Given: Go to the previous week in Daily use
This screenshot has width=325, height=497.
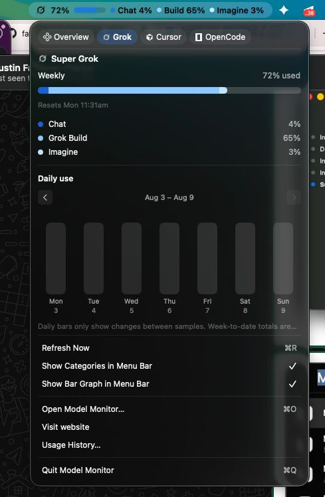Looking at the screenshot, I should pos(45,197).
